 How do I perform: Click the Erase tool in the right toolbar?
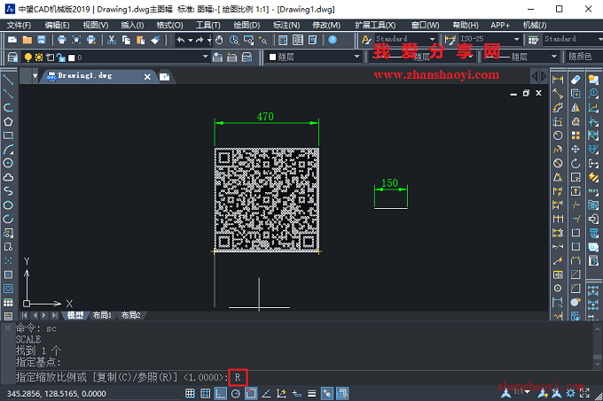[x=576, y=80]
